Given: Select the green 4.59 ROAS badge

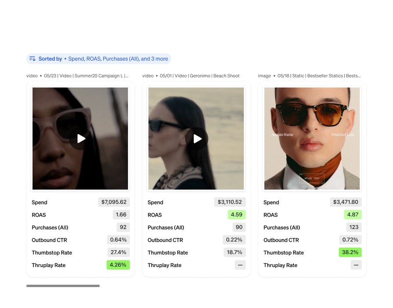Looking at the screenshot, I should 237,215.
